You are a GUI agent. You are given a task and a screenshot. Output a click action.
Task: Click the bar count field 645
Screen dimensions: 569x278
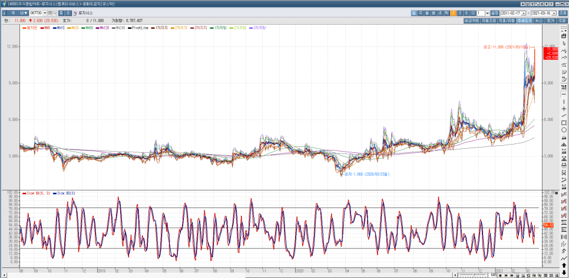492,275
